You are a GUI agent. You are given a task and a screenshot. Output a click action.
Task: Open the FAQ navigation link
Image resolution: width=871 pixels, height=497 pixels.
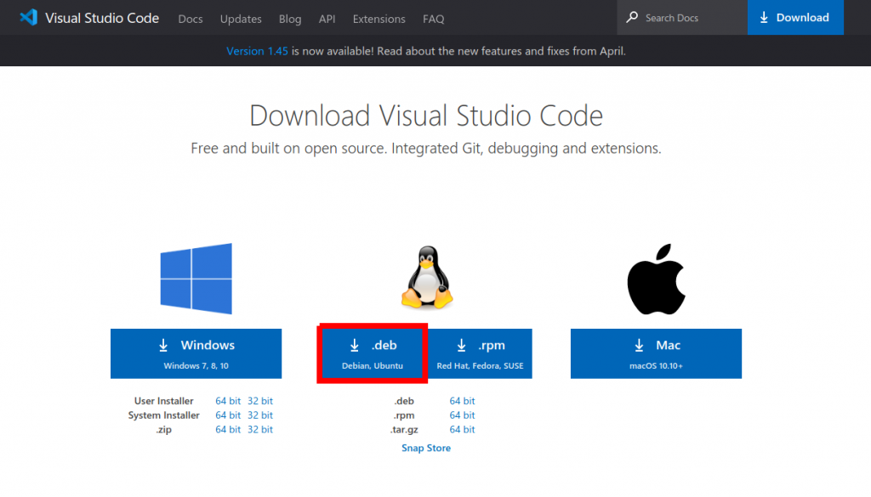(x=434, y=19)
